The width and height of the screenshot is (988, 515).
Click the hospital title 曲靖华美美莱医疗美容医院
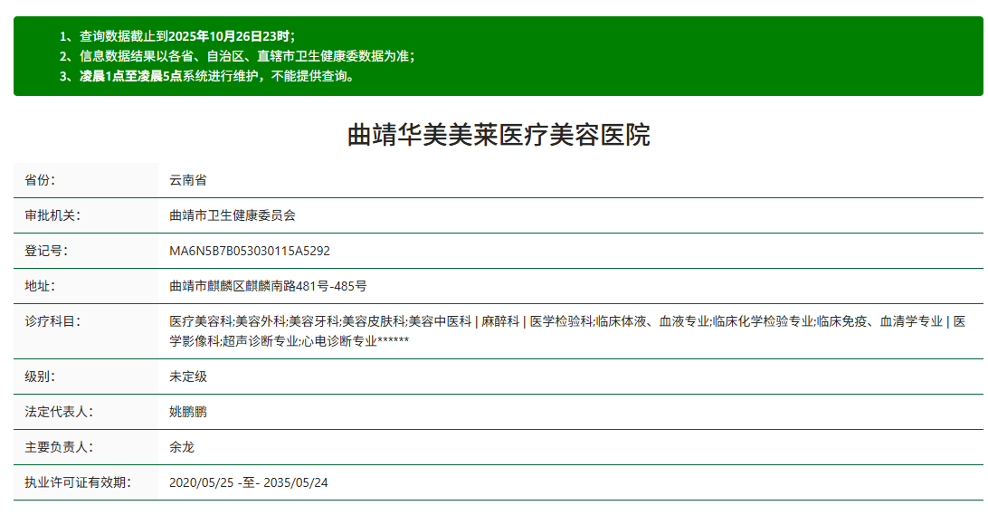click(x=499, y=135)
